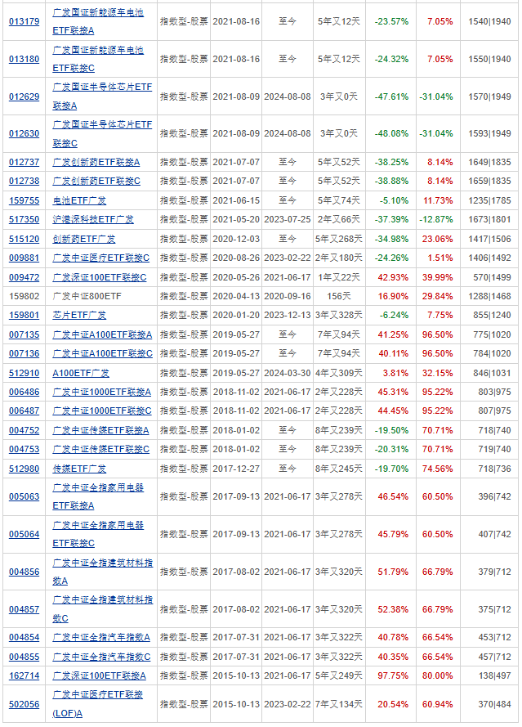Image resolution: width=522 pixels, height=727 pixels.
Task: Open fund code 013179 link
Action: [24, 21]
